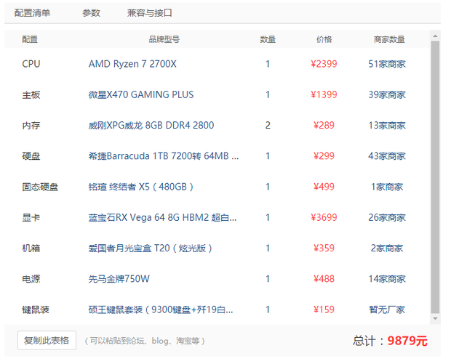
Task: Click the ¥488 power supply price
Action: [x=324, y=279]
